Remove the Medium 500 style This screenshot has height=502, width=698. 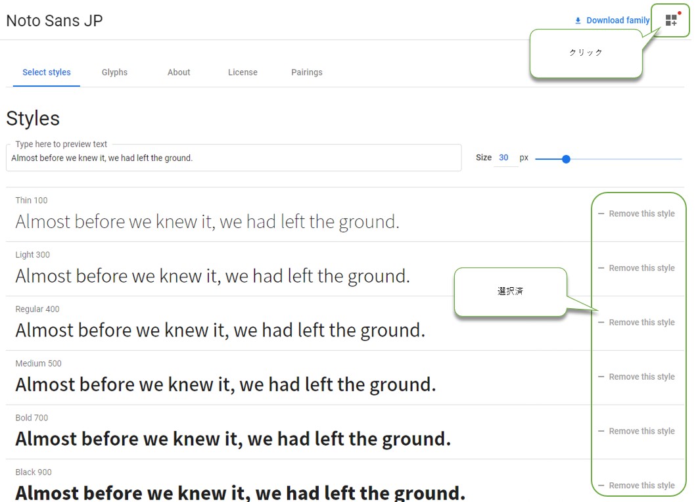tap(636, 377)
